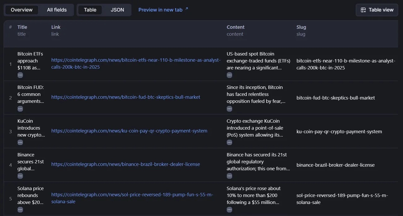Expand truncated title of Solana price row

pos(20,210)
